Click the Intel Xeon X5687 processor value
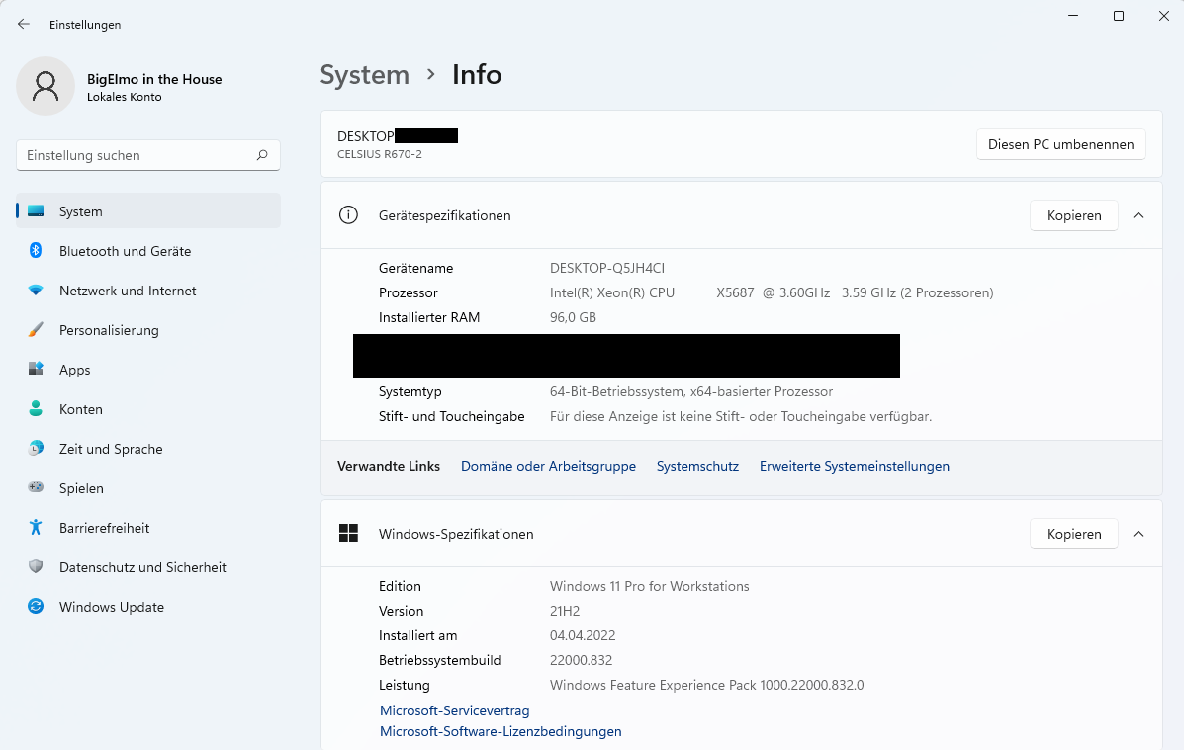 tap(771, 292)
